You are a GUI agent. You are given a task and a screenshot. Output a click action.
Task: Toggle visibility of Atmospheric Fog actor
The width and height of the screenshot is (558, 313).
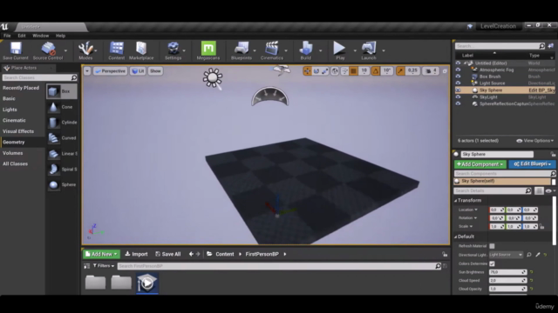click(458, 70)
